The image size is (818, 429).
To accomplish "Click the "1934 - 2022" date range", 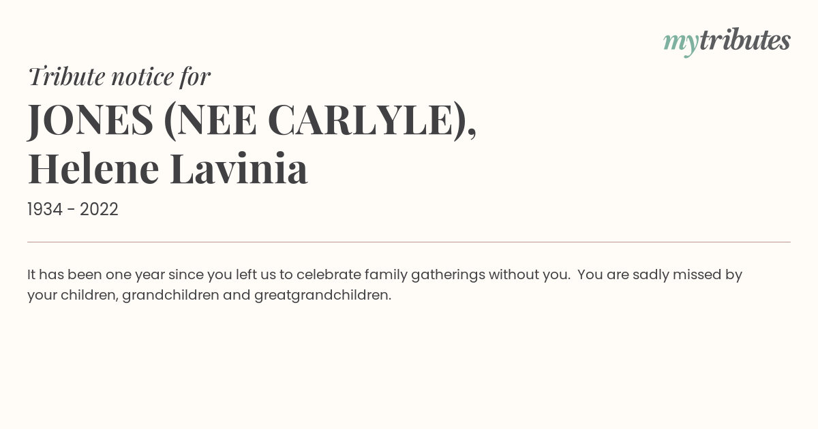I will (73, 210).
